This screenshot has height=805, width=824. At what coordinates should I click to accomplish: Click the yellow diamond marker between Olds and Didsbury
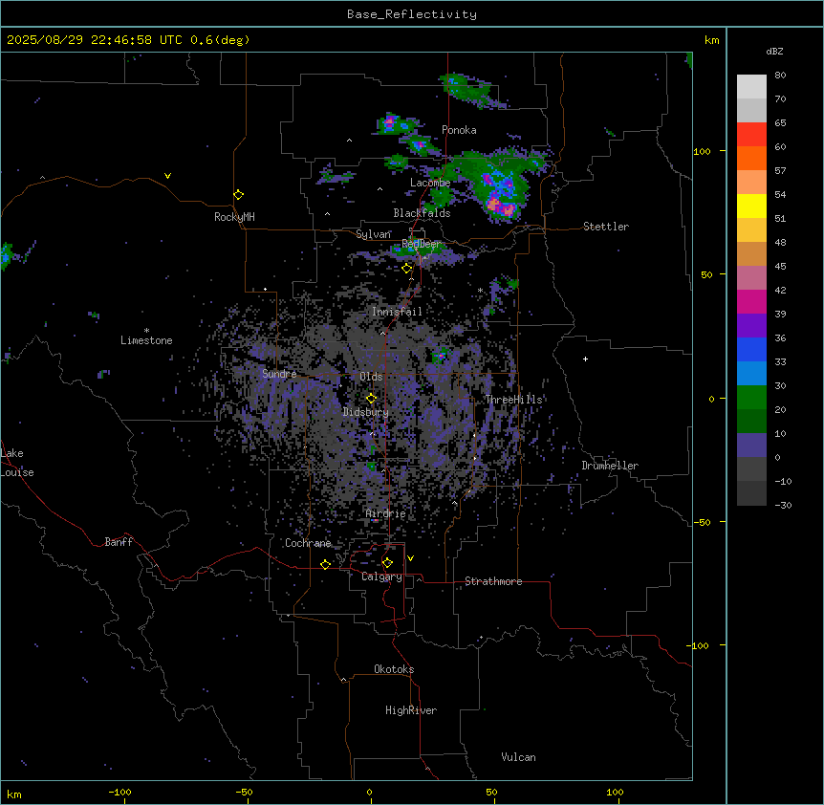(x=372, y=399)
